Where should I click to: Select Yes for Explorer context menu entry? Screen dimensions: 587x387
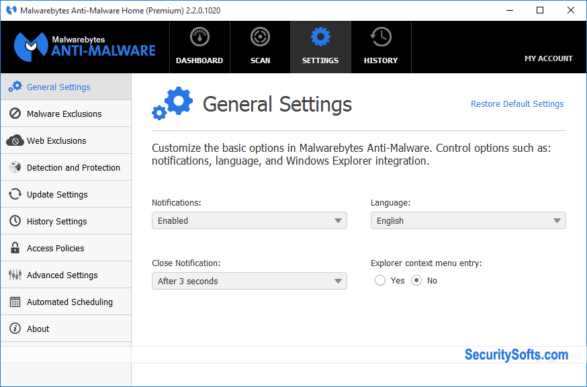(x=380, y=281)
